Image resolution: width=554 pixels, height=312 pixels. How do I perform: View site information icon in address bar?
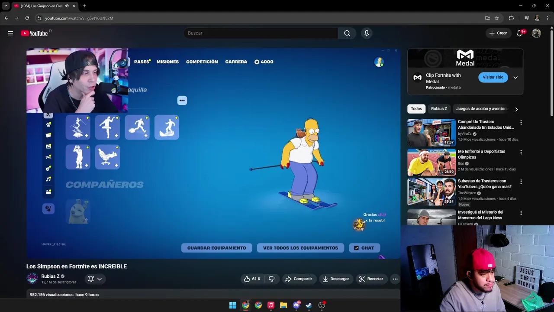(39, 18)
